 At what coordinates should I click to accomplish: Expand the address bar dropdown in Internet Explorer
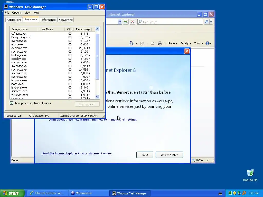(x=120, y=22)
